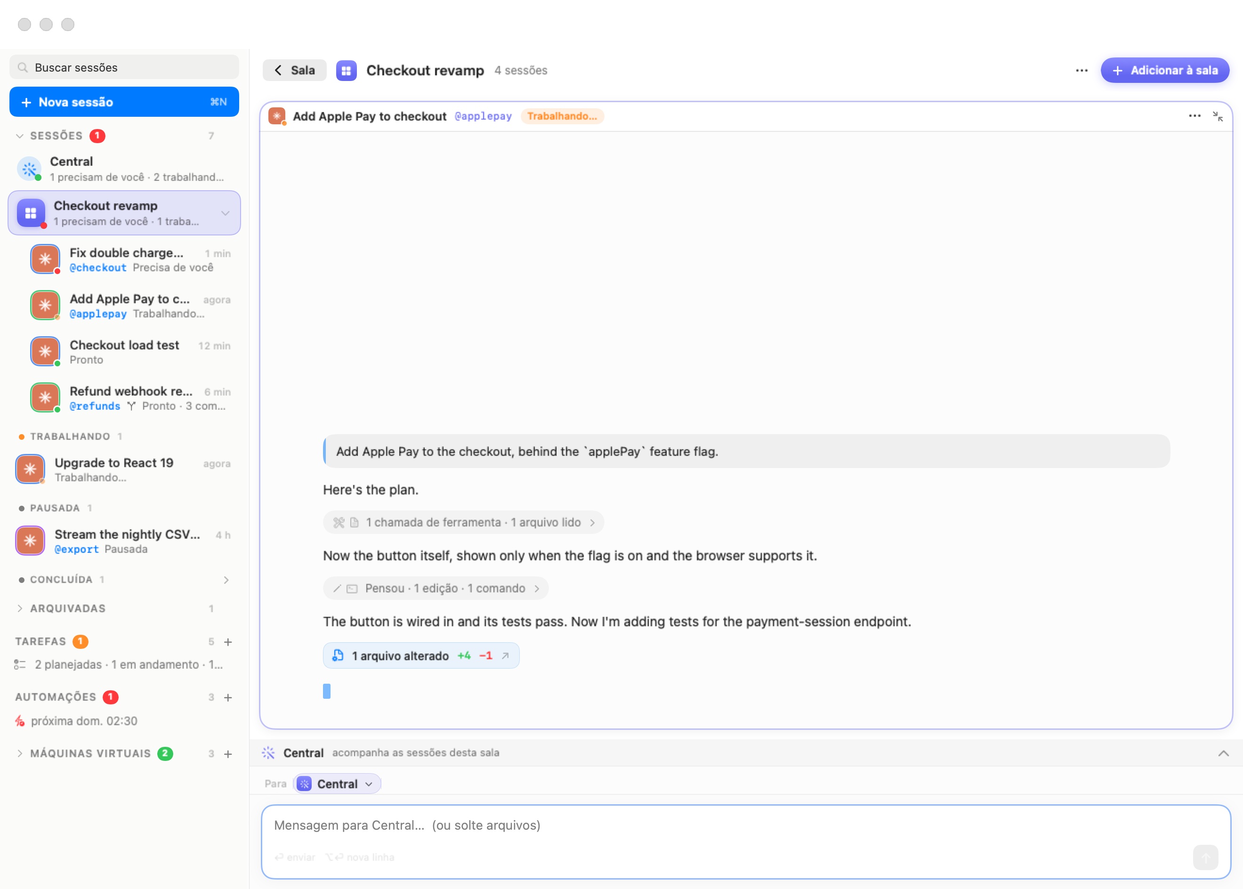Expand the Concluída section chevron
Viewport: 1243px width, 889px height.
pyautogui.click(x=226, y=580)
